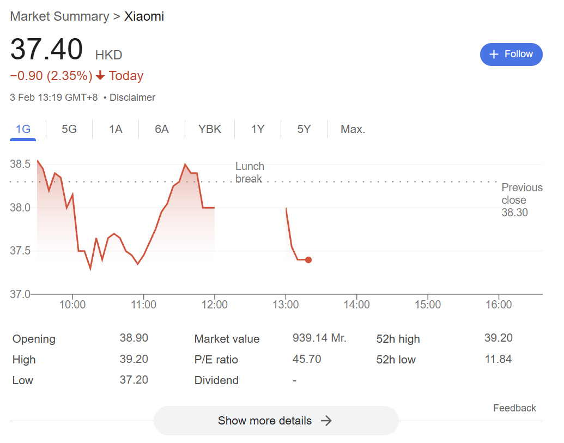This screenshot has height=443, width=564.
Task: Click the 13:00 time axis label
Action: 286,305
